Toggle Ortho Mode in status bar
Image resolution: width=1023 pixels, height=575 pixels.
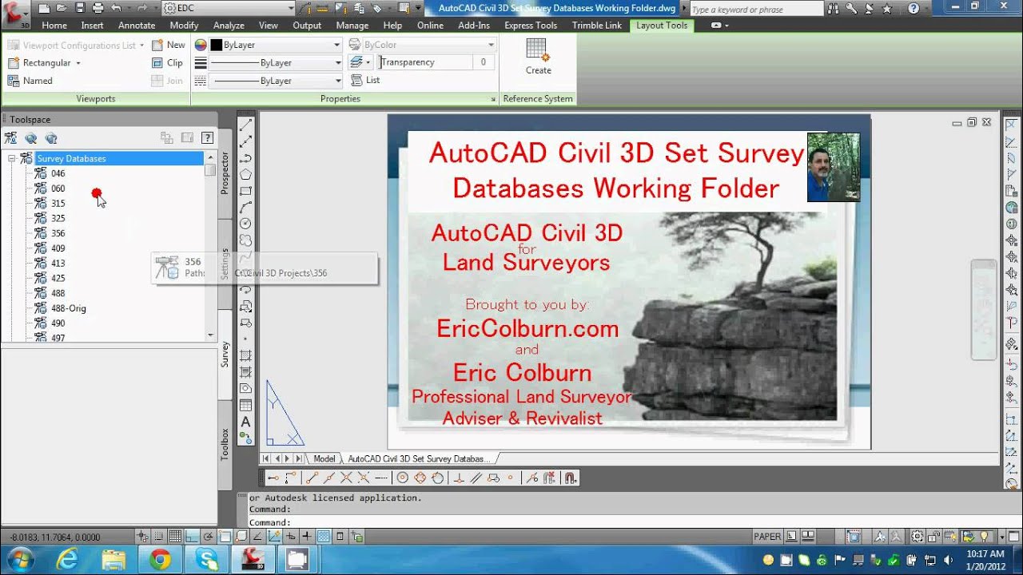coord(192,537)
